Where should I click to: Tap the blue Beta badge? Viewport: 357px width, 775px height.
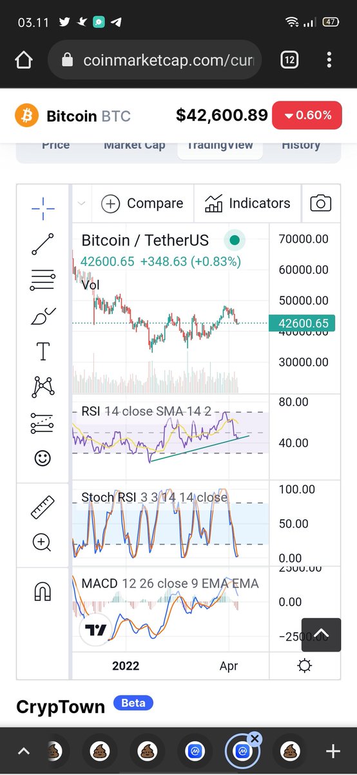coord(133,703)
